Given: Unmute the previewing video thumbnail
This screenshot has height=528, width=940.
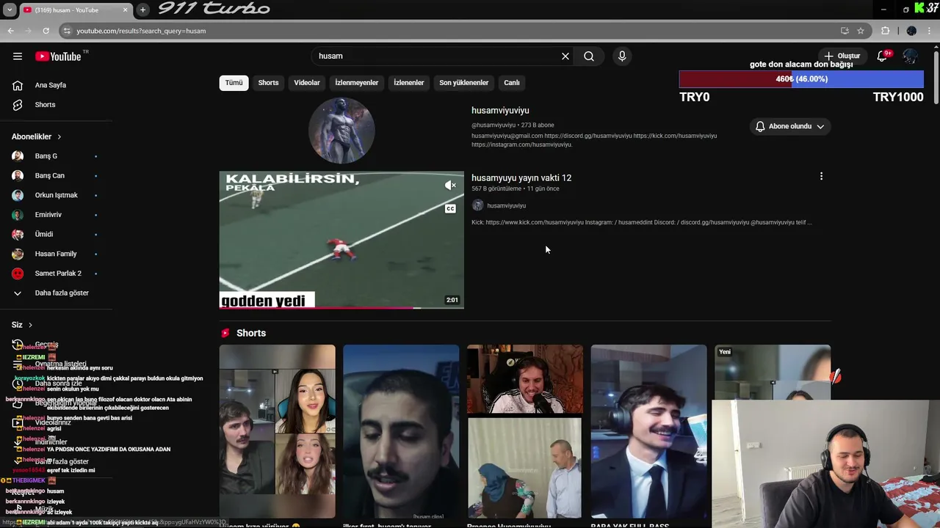Looking at the screenshot, I should (451, 186).
